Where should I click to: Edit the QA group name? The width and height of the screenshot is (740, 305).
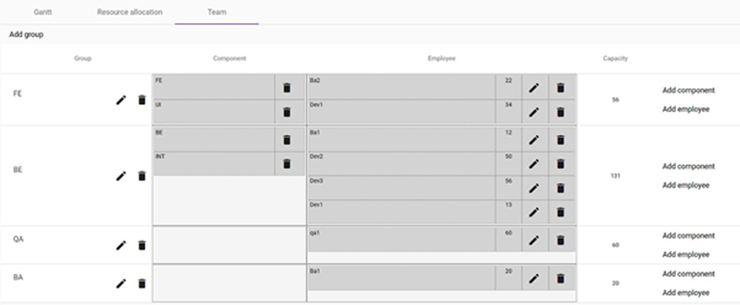click(121, 245)
